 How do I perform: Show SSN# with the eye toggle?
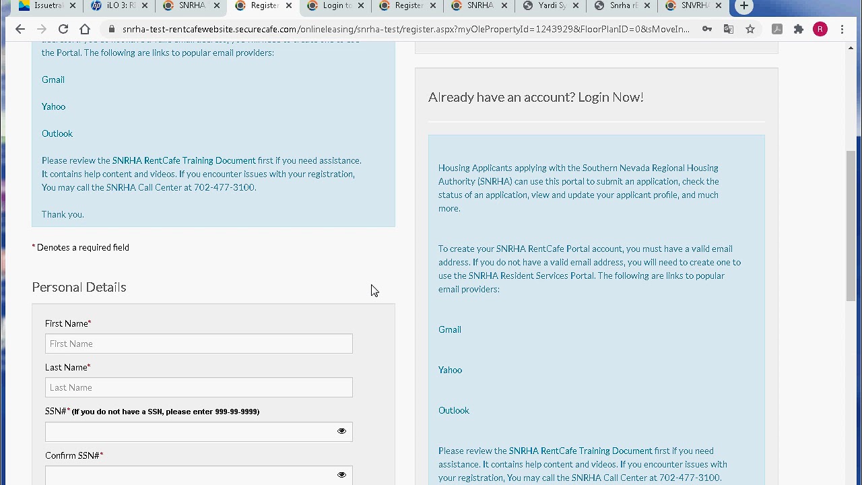point(341,431)
